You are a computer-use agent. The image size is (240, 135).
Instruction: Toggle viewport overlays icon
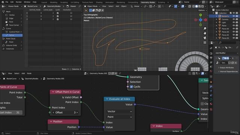click(x=183, y=6)
